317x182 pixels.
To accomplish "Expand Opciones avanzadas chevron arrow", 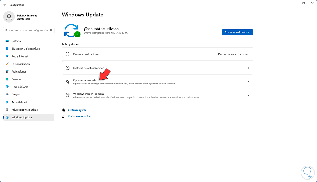I will (x=248, y=82).
